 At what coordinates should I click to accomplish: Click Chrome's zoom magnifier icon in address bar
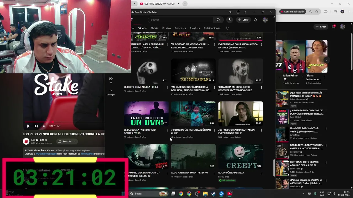point(311,12)
